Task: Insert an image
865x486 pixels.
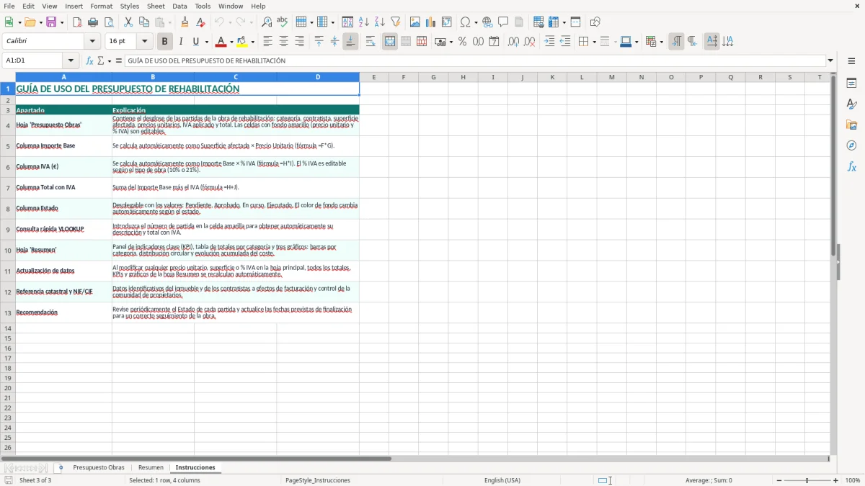Action: tap(415, 22)
